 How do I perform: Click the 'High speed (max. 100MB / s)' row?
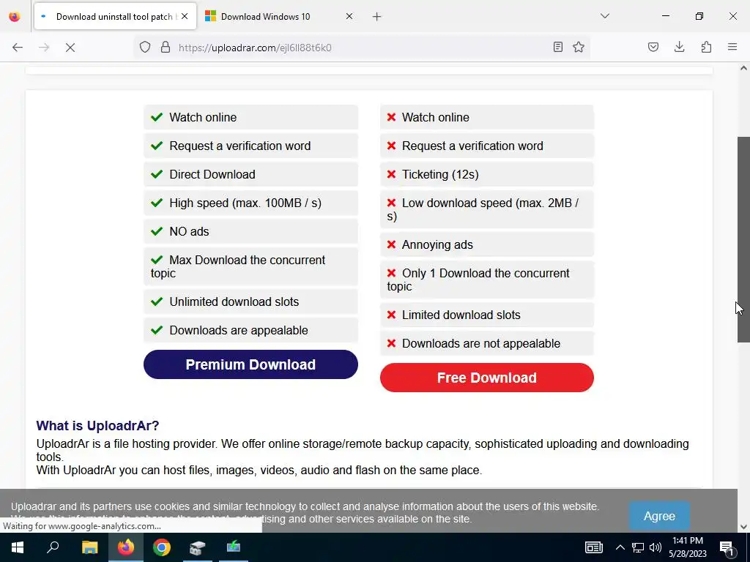pos(250,203)
